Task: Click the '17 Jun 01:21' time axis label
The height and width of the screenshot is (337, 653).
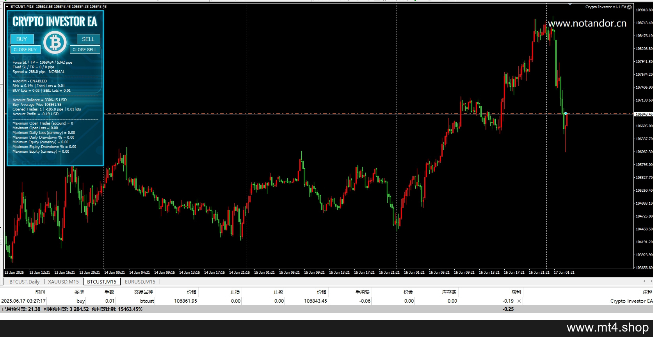Action: pyautogui.click(x=564, y=273)
